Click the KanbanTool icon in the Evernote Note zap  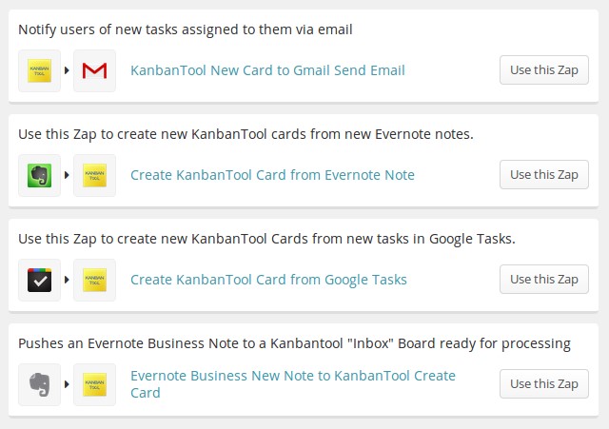click(x=94, y=175)
